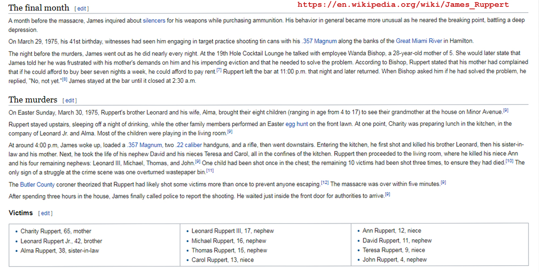Click .357 Magnum link in the murders section
Image resolution: width=539 pixels, height=272 pixels.
[144, 145]
